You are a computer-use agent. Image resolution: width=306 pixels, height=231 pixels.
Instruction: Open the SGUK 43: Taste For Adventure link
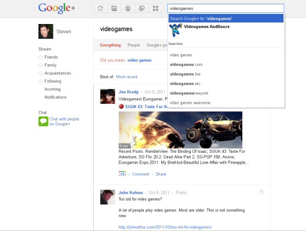pos(146,107)
